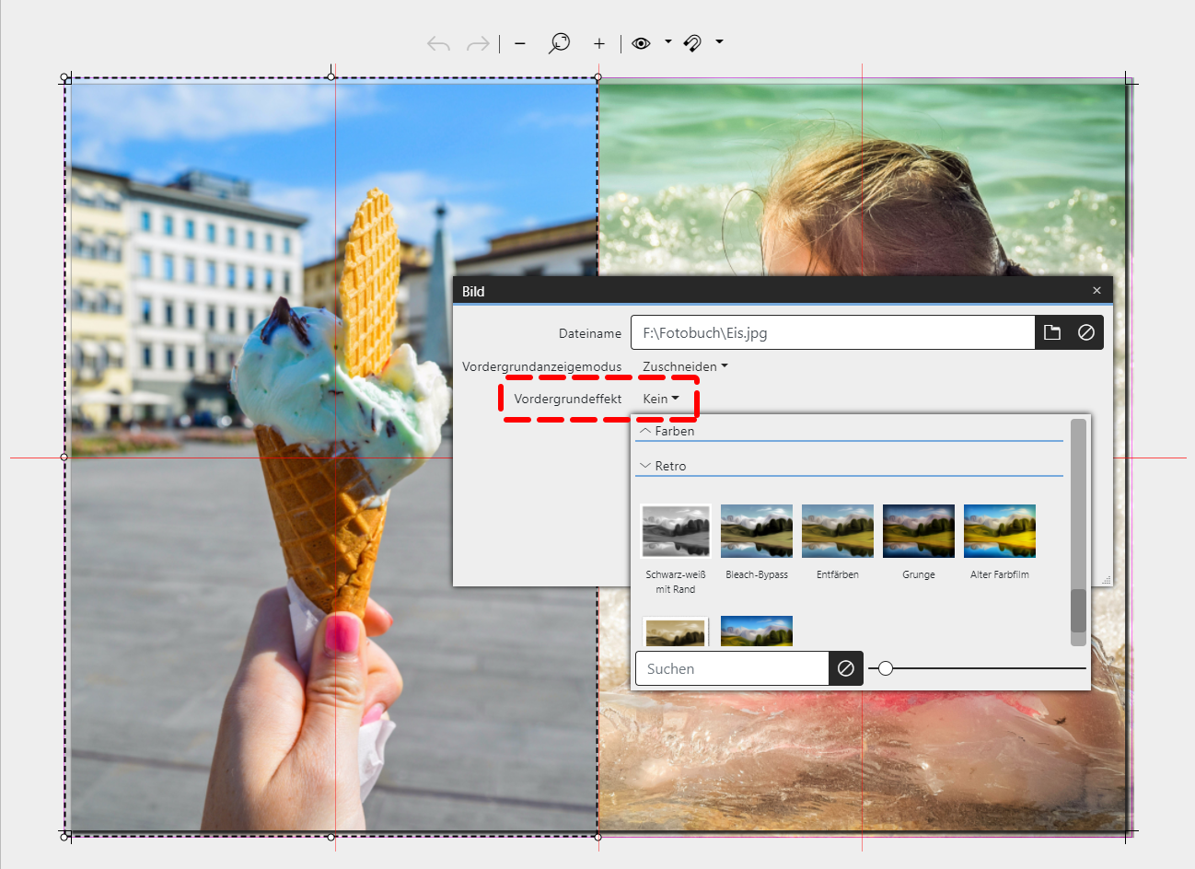
Task: Zoom out with the minus icon
Action: (x=520, y=43)
